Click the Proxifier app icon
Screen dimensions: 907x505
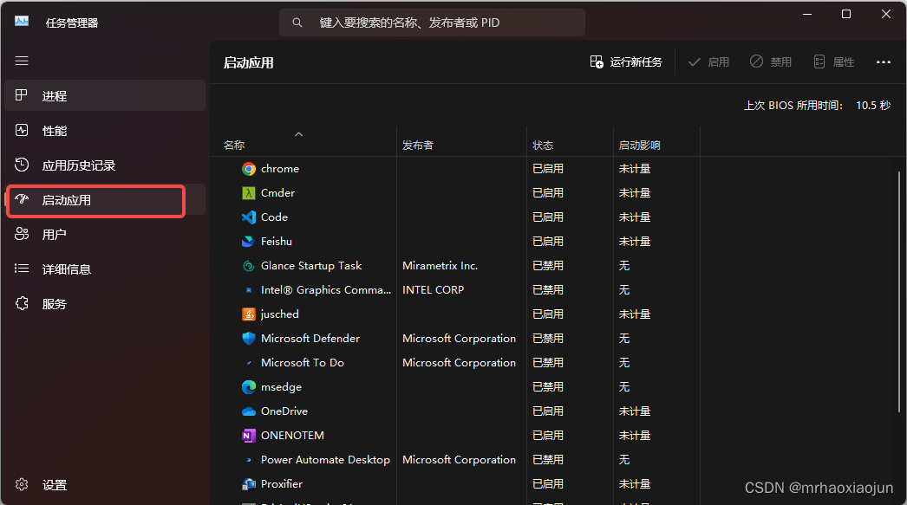point(249,484)
